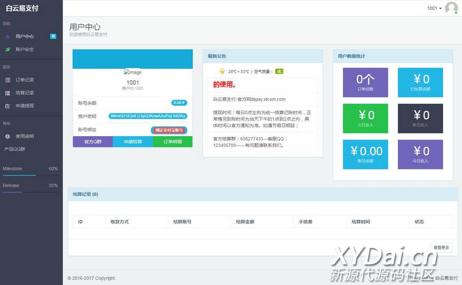Click the blue 申请结算 button
This screenshot has height=285, width=462.
point(133,142)
